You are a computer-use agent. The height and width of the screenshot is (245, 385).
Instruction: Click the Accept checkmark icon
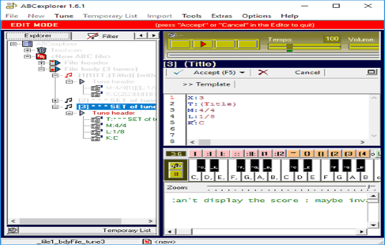[x=178, y=72]
